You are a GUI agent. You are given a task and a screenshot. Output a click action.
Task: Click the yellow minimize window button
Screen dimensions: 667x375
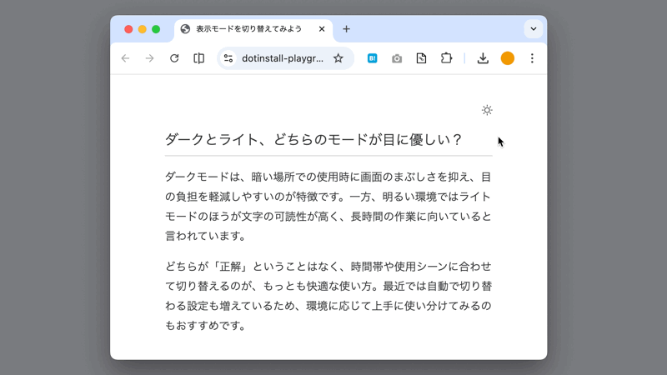click(143, 29)
